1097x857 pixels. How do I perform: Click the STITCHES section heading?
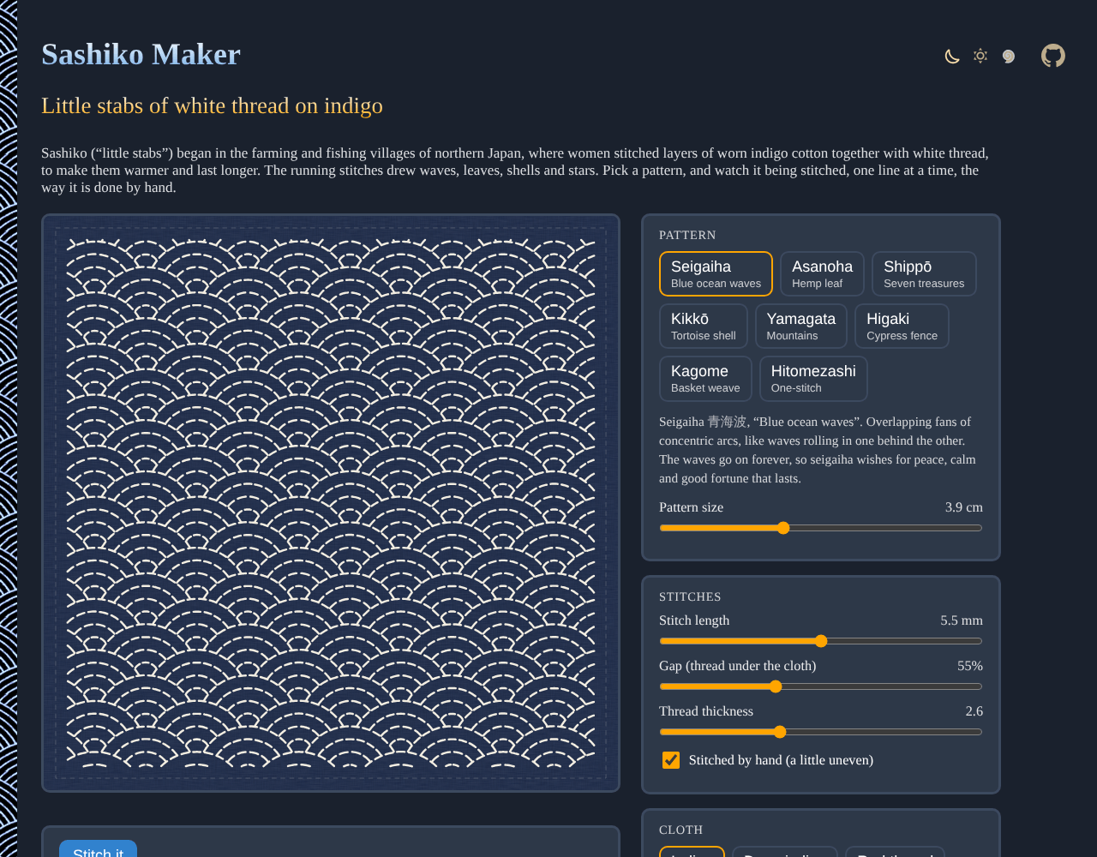(x=690, y=596)
